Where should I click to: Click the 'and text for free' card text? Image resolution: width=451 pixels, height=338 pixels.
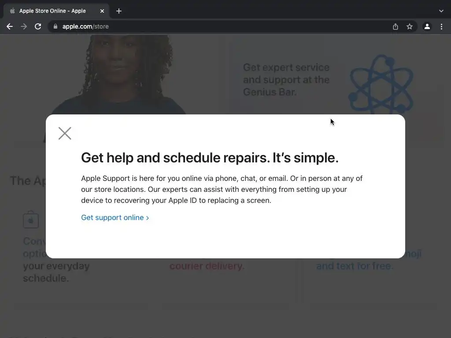tap(355, 266)
